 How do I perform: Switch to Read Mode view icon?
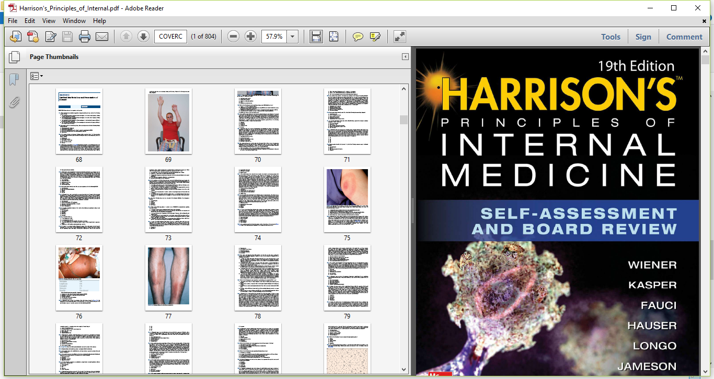tap(400, 37)
